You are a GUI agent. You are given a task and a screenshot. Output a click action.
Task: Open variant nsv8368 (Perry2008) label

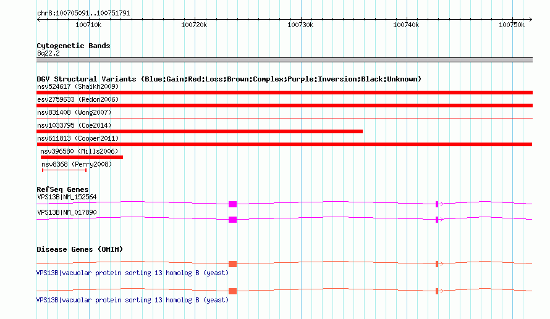[x=77, y=164]
